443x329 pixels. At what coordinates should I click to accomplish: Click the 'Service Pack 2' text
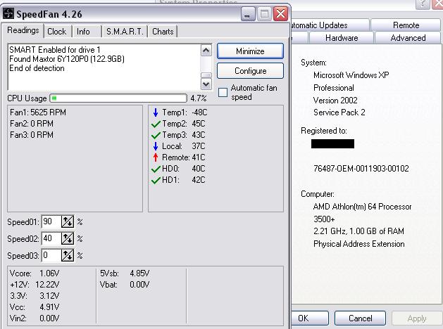(x=339, y=112)
